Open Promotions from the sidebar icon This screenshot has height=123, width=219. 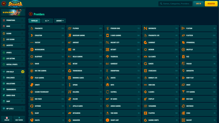coord(4,20)
